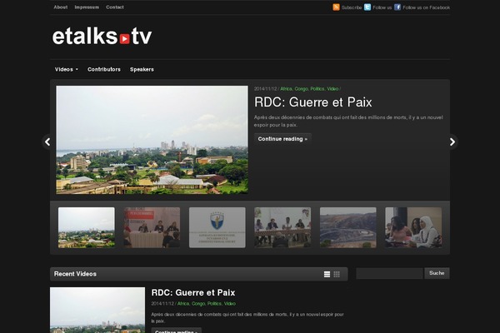Viewport: 500px width, 333px height.
Task: Select the conference table panel thumbnail
Action: 282,227
